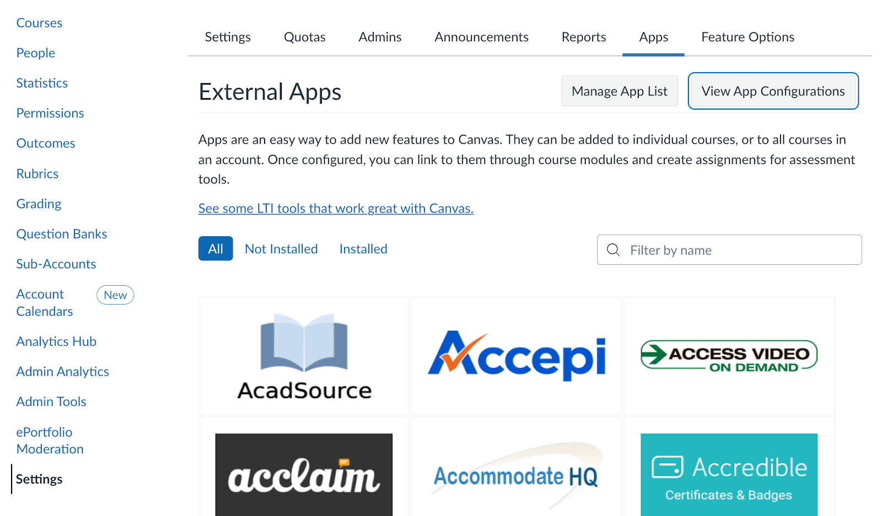Screen dimensions: 882x516
Task: Click the New badge beside Account Calendars
Action: pos(115,295)
